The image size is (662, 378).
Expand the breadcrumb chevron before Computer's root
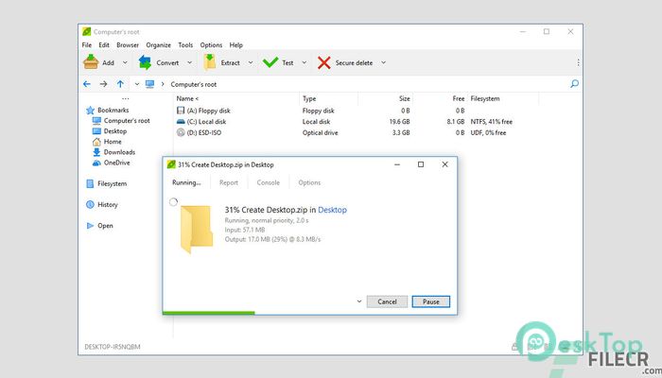tap(163, 84)
